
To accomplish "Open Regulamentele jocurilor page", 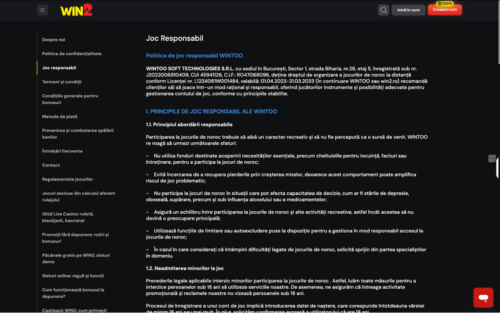I will (x=68, y=179).
